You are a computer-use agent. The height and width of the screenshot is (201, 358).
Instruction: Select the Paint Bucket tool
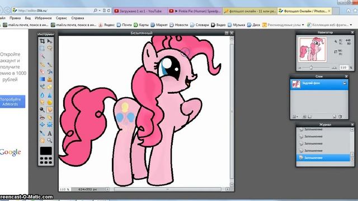(50, 72)
